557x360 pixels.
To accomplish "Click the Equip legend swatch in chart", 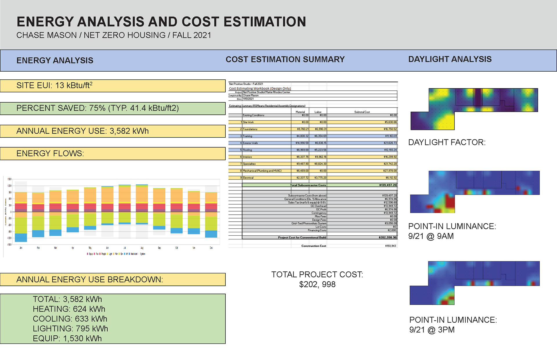I will point(88,254).
